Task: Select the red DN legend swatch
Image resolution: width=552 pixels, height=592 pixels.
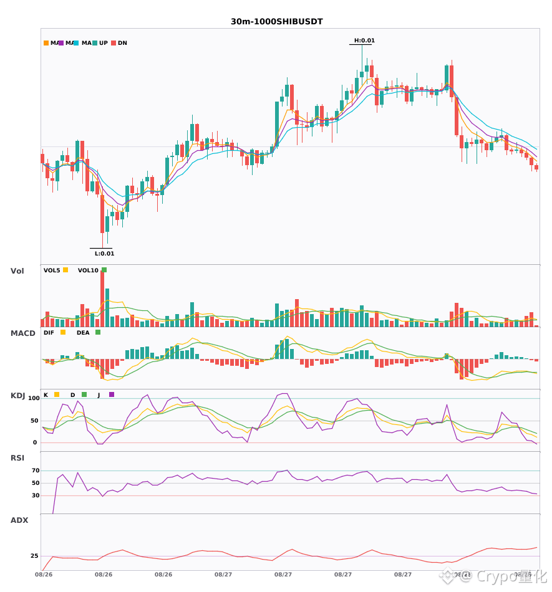Action: pos(114,43)
